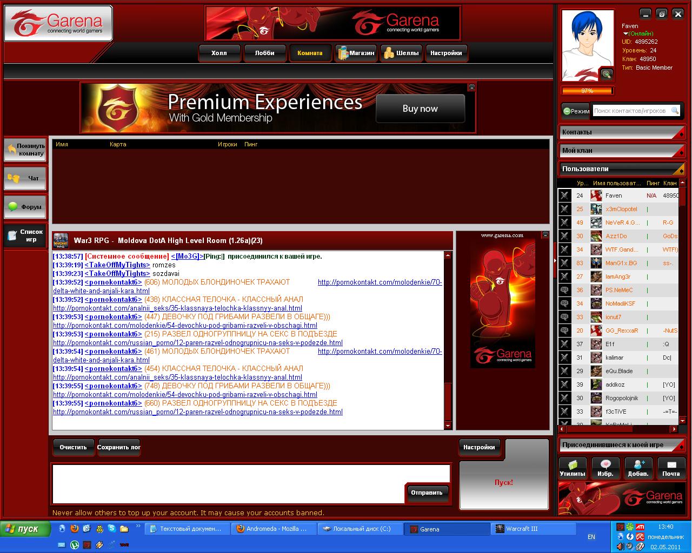Click the magnifier icon on profile avatar
The width and height of the screenshot is (692, 553).
click(x=607, y=74)
